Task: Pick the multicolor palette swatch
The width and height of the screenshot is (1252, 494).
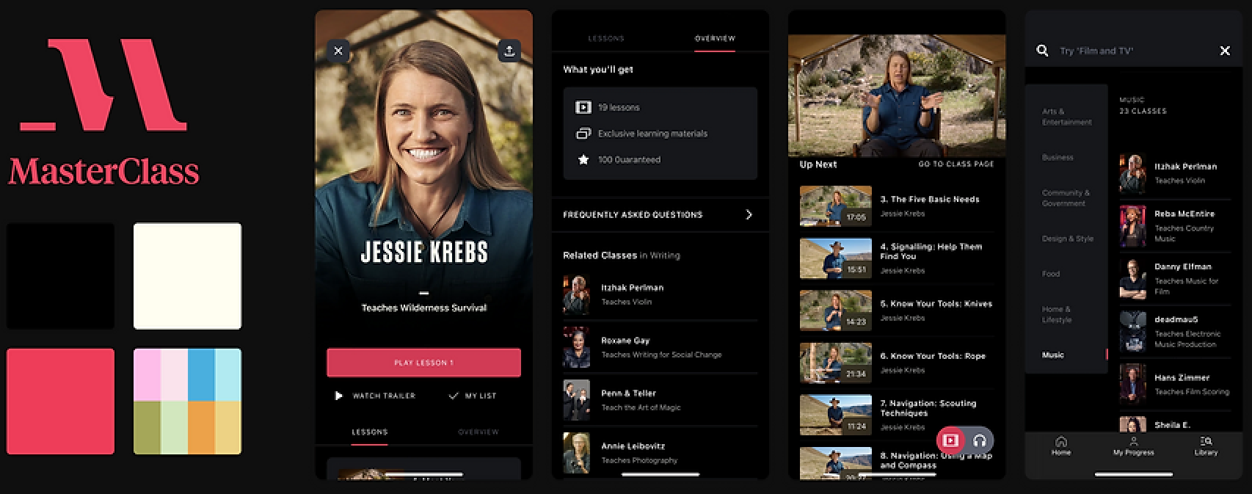Action: [187, 402]
